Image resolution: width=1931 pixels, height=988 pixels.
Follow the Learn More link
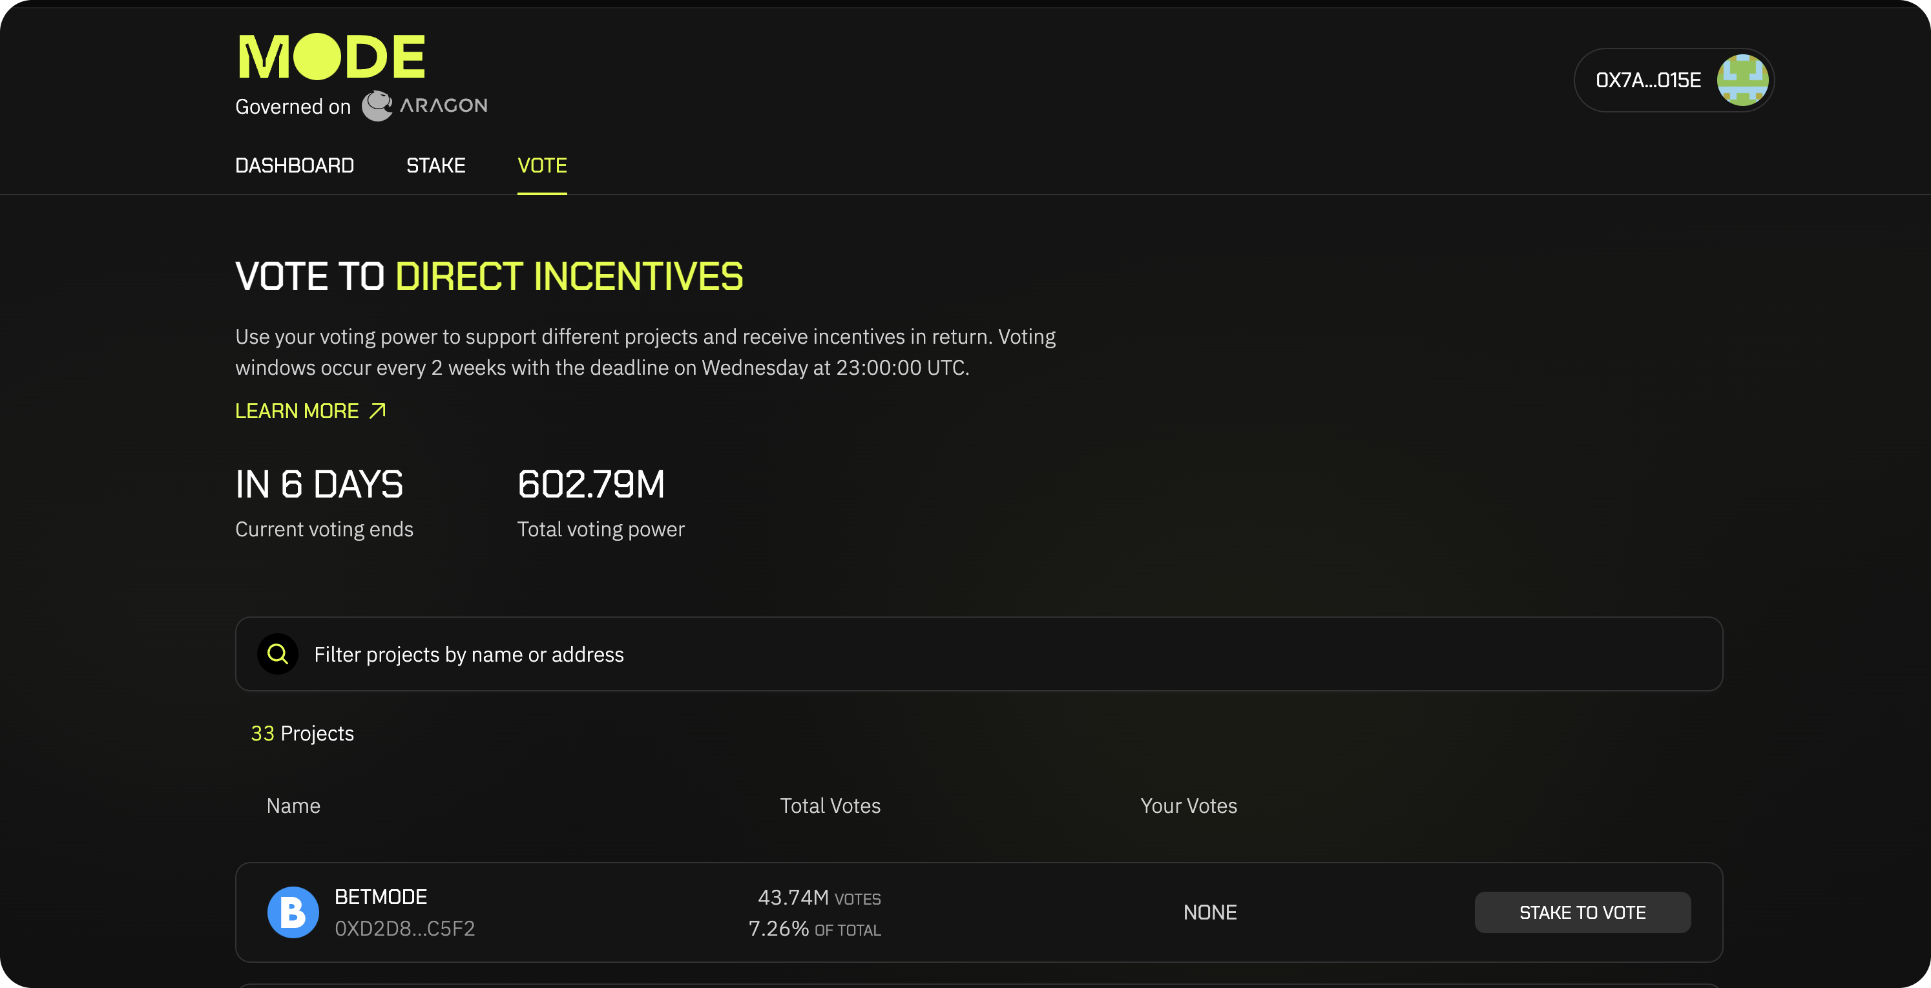tap(297, 411)
